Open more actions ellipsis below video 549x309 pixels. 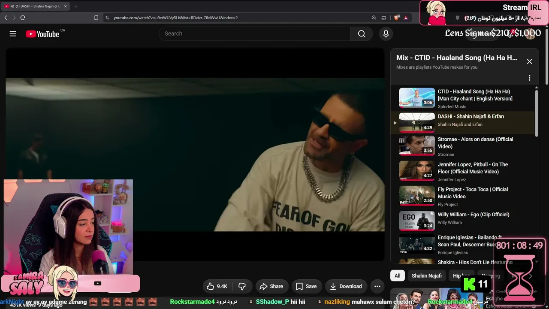[377, 286]
